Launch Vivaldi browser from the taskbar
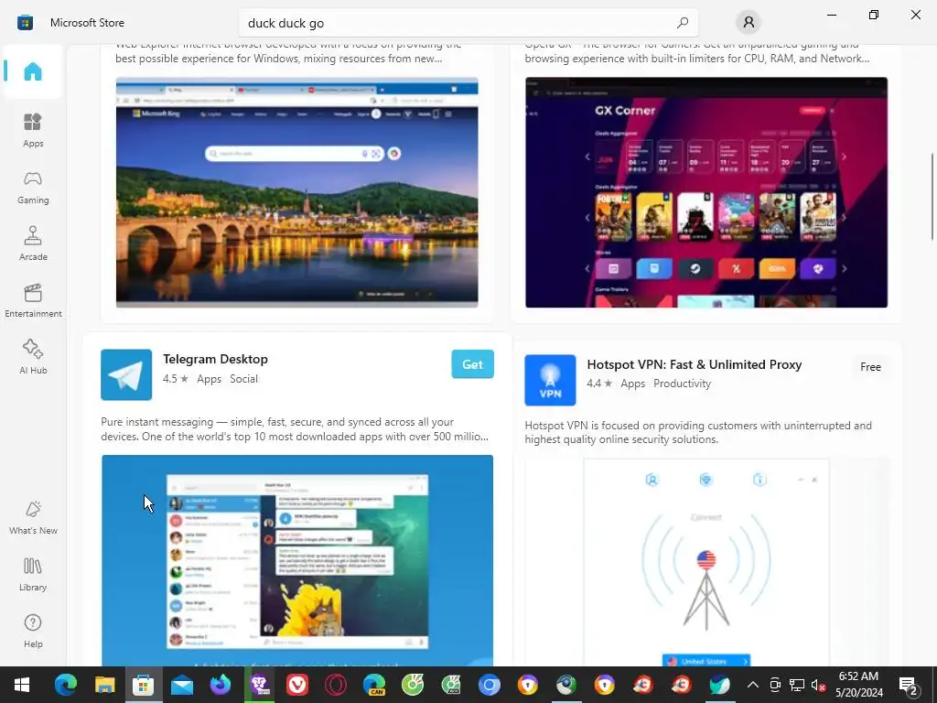Screen dimensions: 937x703 point(297,685)
